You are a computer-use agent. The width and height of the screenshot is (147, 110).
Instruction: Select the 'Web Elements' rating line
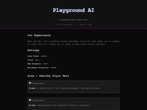[x=38, y=64]
